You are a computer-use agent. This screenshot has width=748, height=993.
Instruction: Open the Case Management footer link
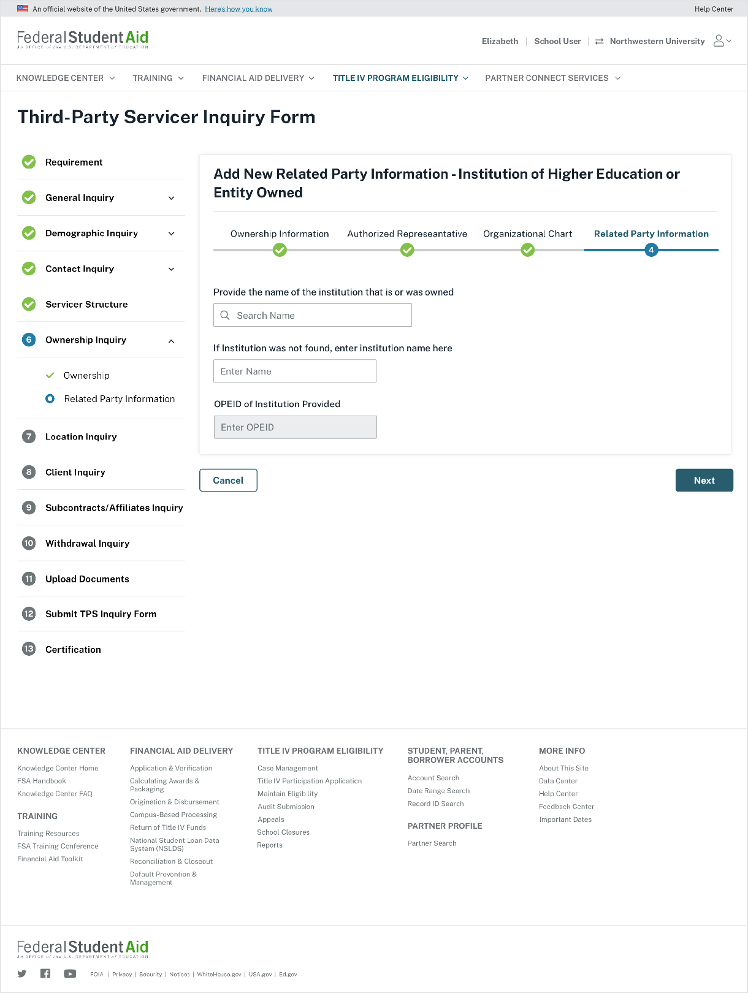point(288,768)
